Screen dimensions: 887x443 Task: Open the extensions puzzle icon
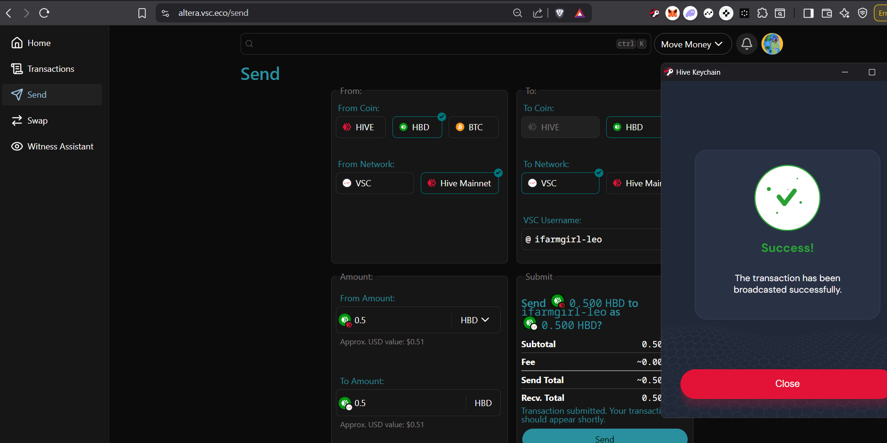click(x=762, y=13)
